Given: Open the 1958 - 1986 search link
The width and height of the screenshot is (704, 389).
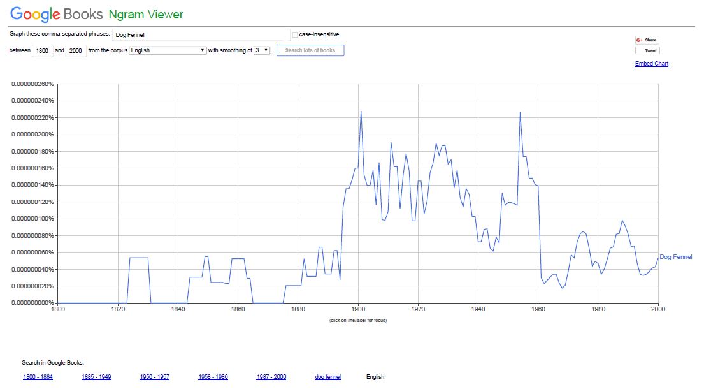Looking at the screenshot, I should (x=213, y=377).
